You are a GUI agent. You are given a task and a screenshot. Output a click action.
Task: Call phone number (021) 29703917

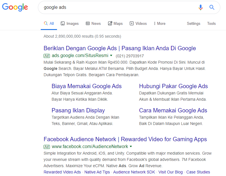(130, 56)
